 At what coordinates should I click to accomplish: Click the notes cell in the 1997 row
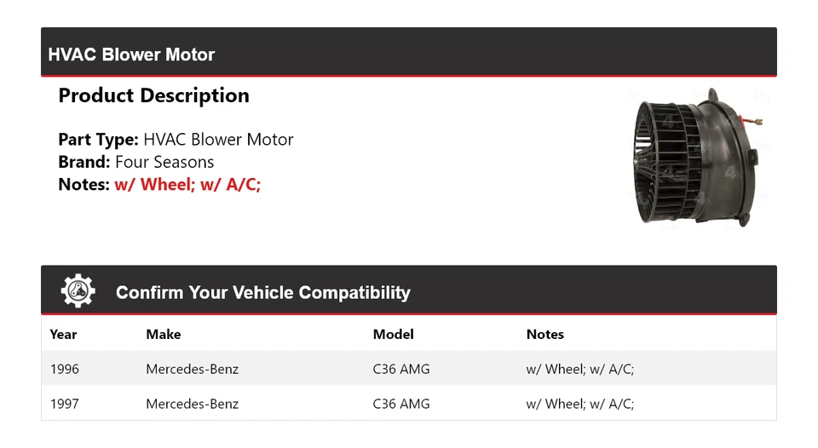point(580,404)
